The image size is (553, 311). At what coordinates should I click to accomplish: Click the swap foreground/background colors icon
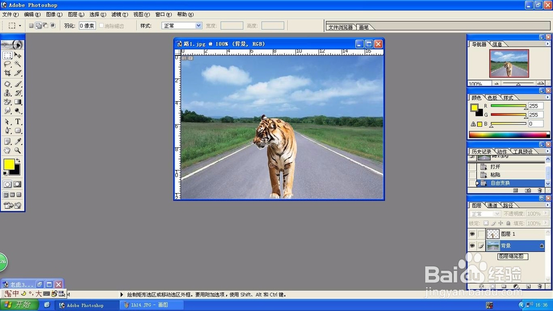pos(18,160)
